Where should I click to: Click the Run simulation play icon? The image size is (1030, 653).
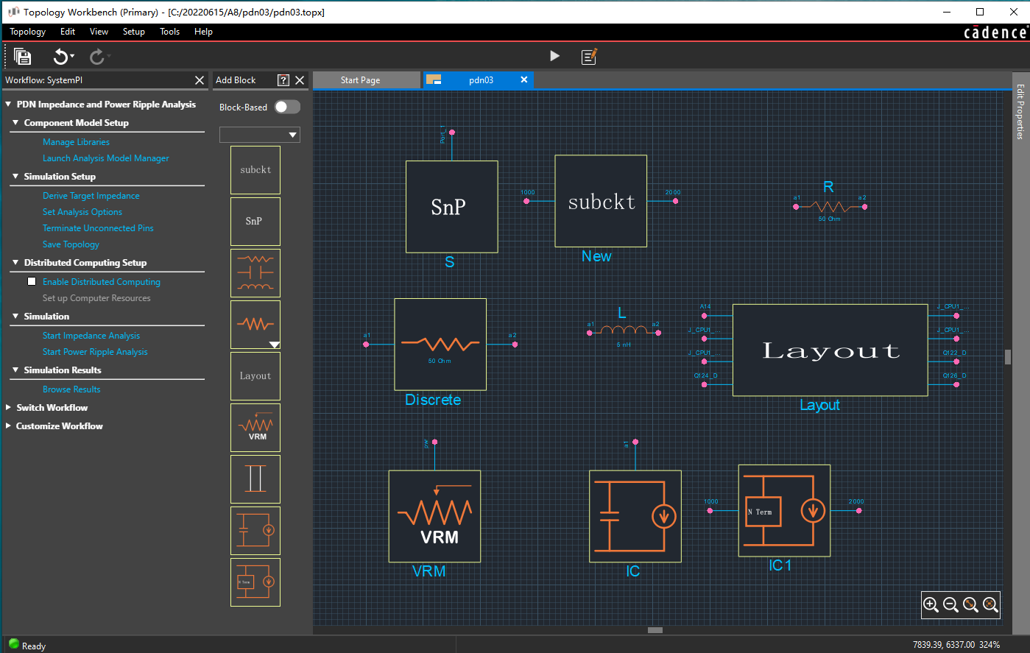coord(554,56)
